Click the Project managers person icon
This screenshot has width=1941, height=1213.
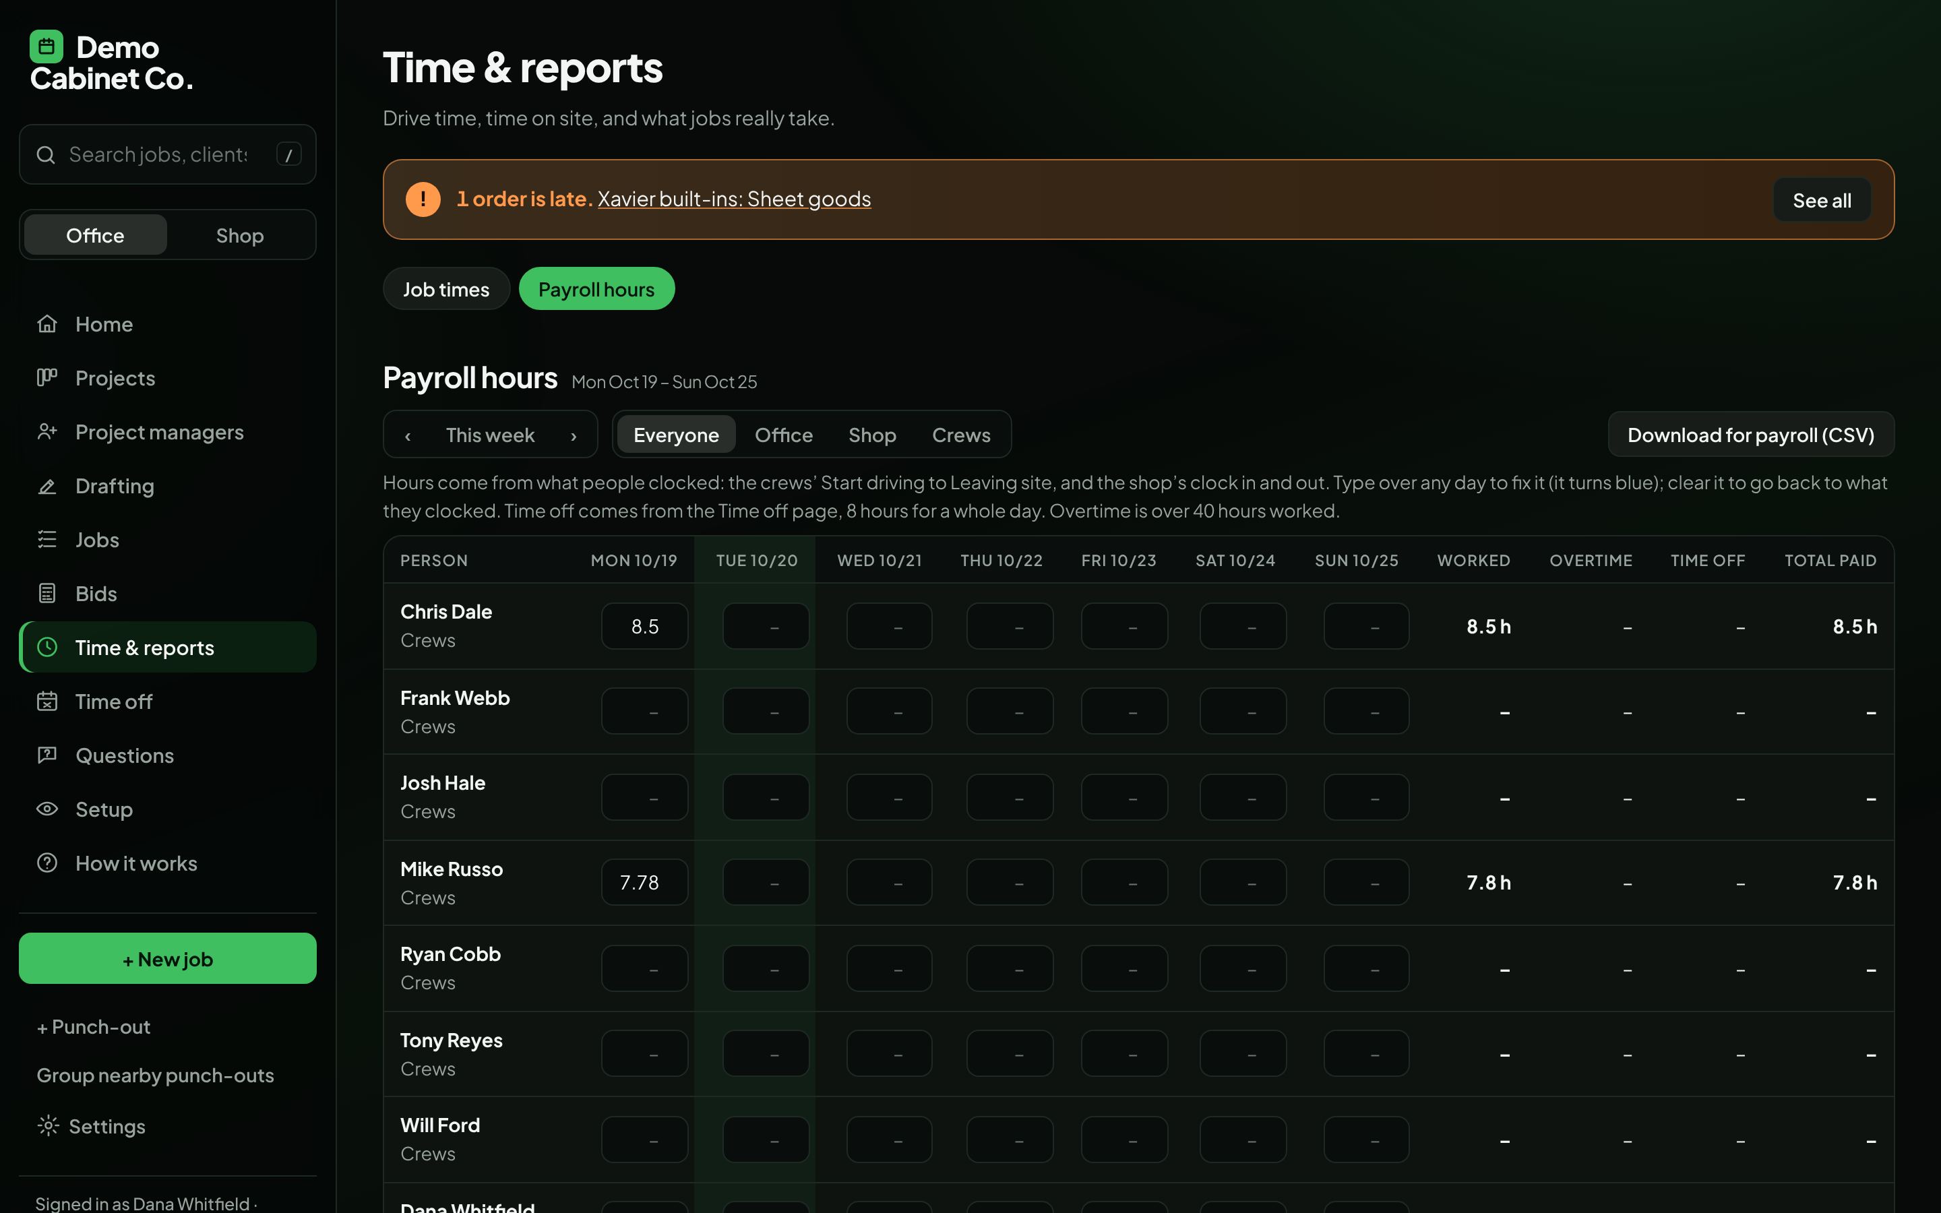(47, 431)
